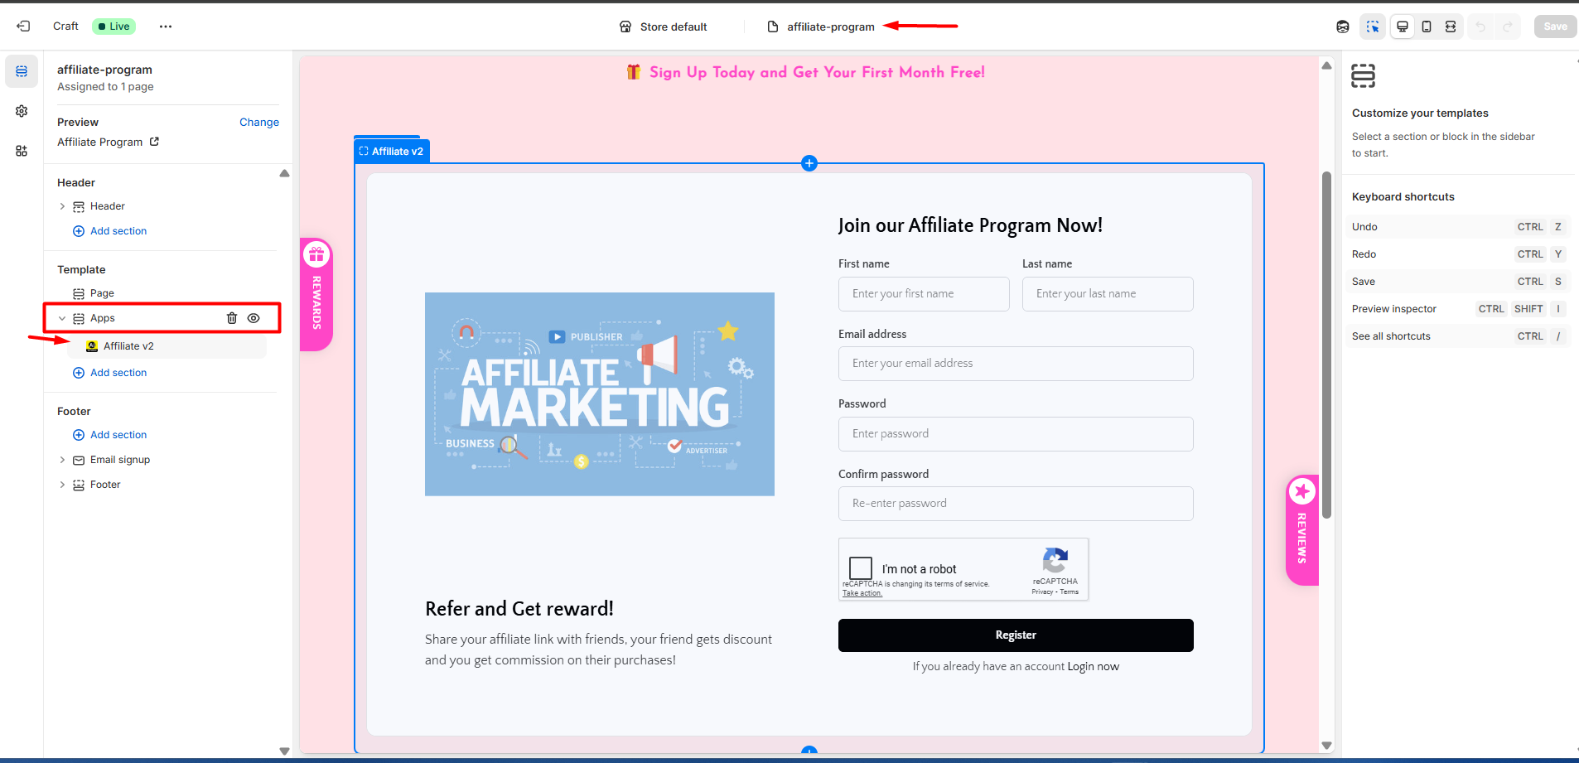This screenshot has width=1579, height=763.
Task: Click Change link next to Preview
Action: point(258,122)
